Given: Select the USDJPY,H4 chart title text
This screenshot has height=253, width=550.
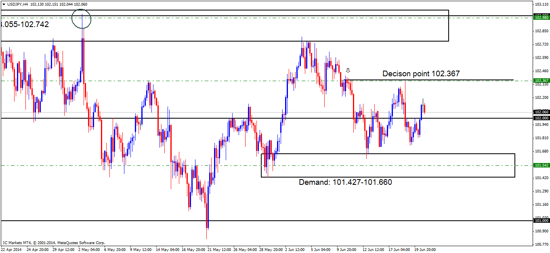Looking at the screenshot, I should (17, 4).
